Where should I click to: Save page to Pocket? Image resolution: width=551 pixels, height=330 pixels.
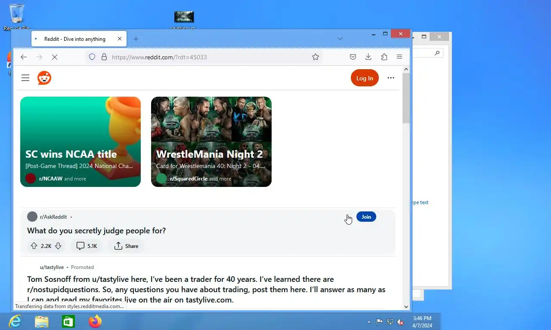(353, 57)
